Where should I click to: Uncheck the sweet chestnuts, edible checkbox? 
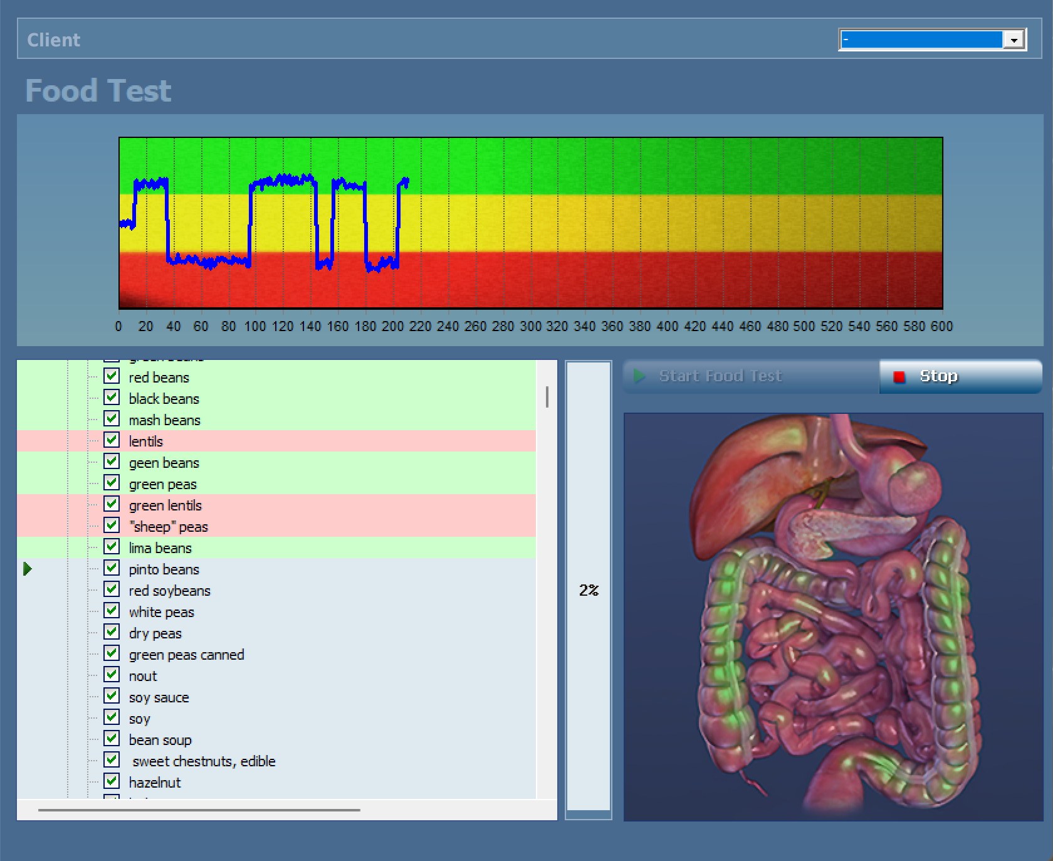(x=112, y=760)
